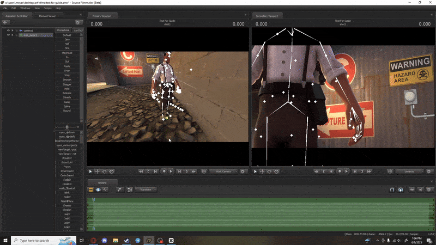
Task: Open the Animation Set Editor gear settings
Action: (x=78, y=22)
